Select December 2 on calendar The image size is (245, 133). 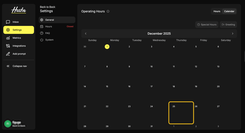(x=129, y=47)
